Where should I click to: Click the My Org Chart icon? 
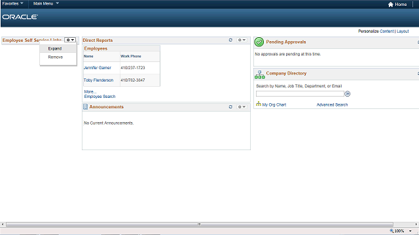coord(259,104)
